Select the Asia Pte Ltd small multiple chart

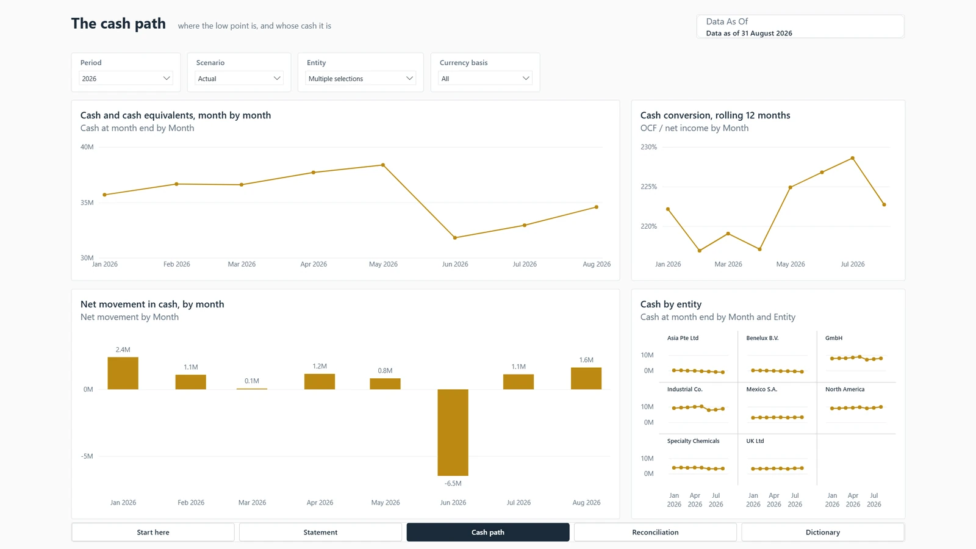tap(698, 357)
